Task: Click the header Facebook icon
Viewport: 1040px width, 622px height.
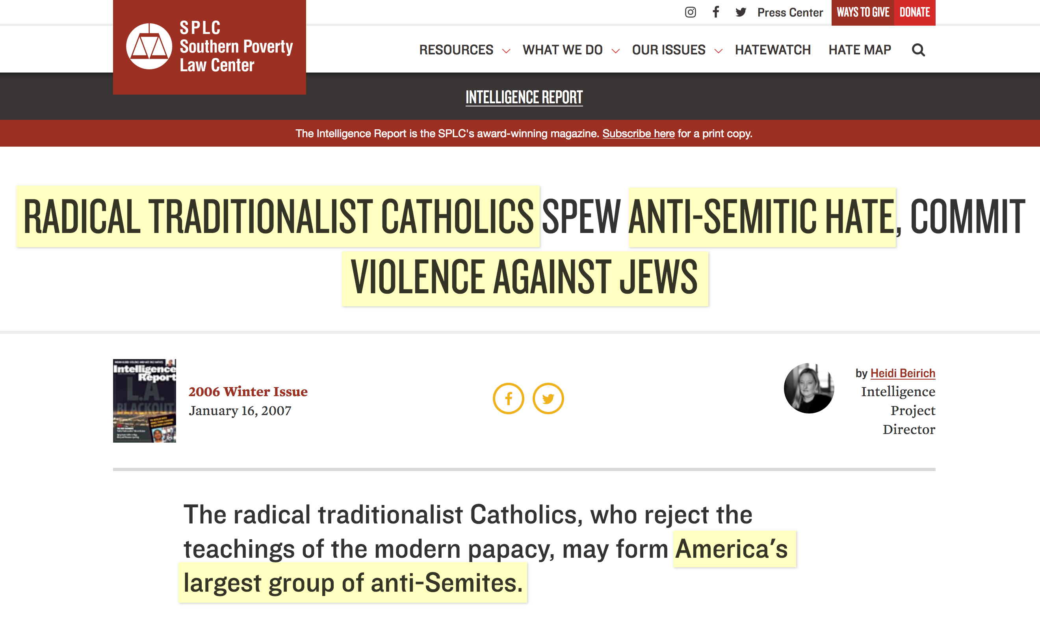Action: point(716,12)
